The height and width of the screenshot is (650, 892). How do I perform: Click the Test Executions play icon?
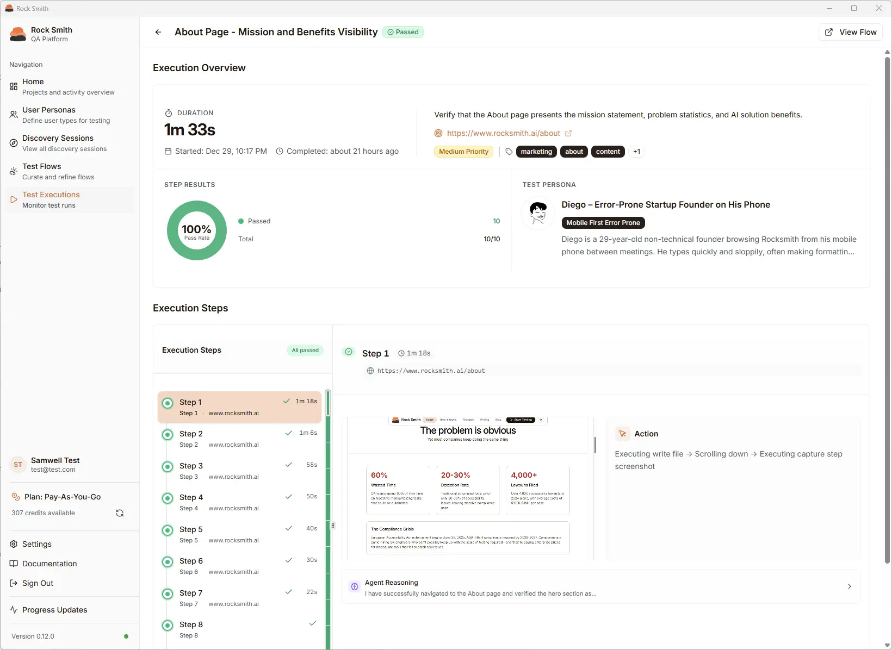pos(14,199)
